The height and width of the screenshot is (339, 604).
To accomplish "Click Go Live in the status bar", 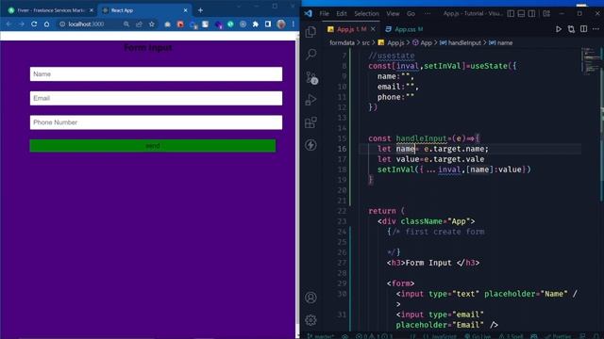I will (x=478, y=336).
